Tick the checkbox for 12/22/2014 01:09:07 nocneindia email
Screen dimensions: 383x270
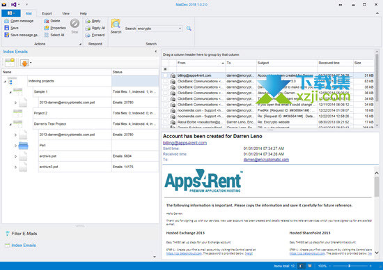coord(165,110)
